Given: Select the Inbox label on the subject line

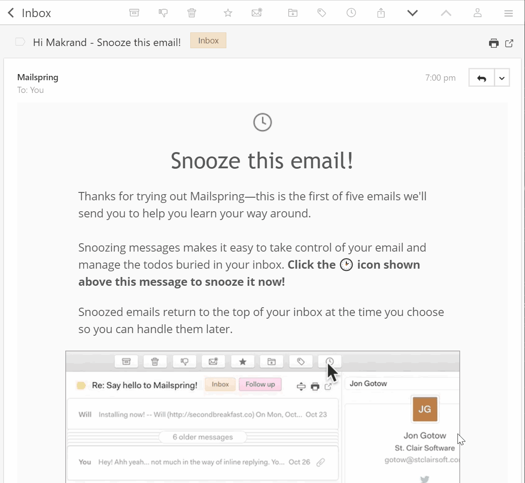Looking at the screenshot, I should click(208, 40).
